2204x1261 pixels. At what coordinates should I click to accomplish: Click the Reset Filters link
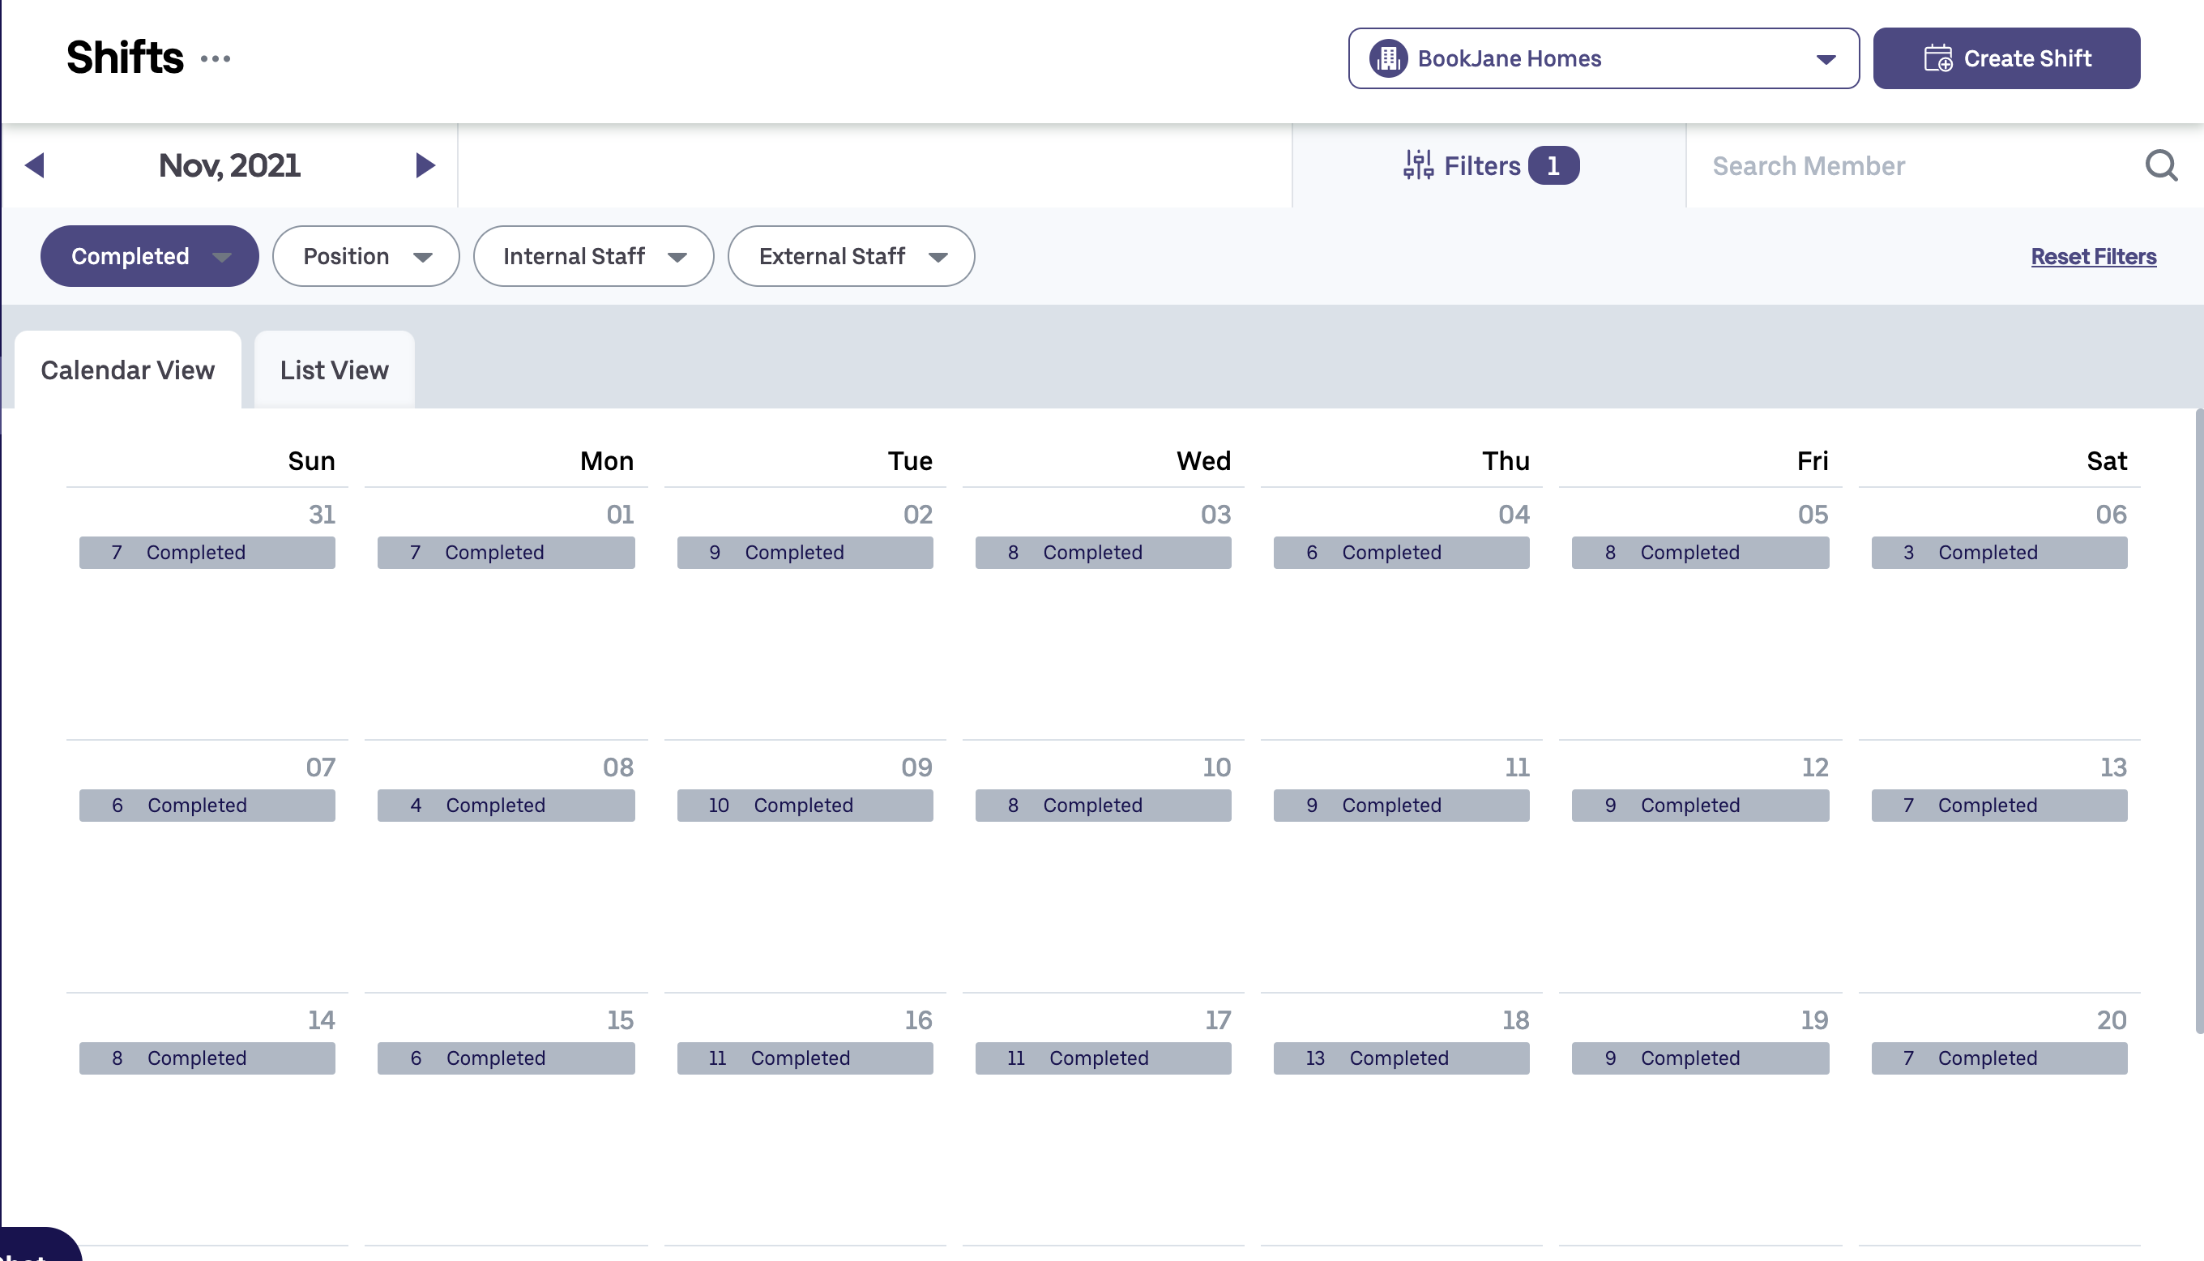(x=2093, y=255)
